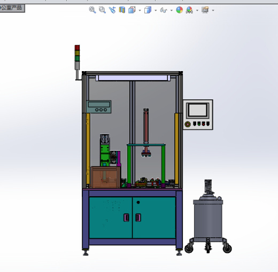Return to the Previous View
Screen dimensions: 278x272
pos(112,10)
